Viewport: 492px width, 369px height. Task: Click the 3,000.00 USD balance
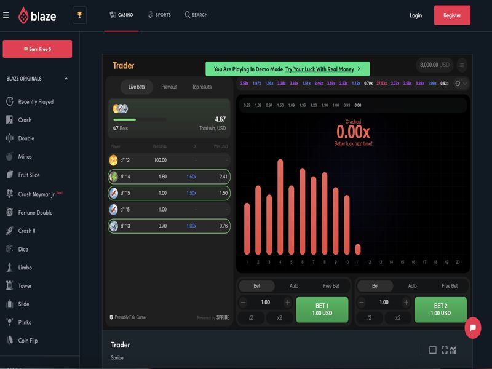(x=435, y=65)
